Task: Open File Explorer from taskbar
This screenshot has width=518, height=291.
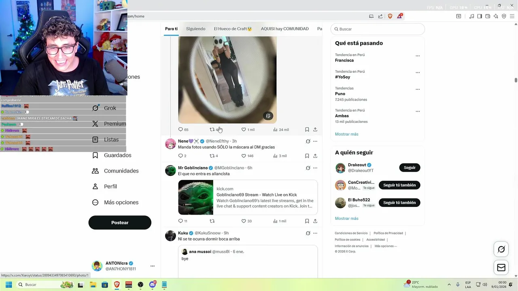Action: 93,285
